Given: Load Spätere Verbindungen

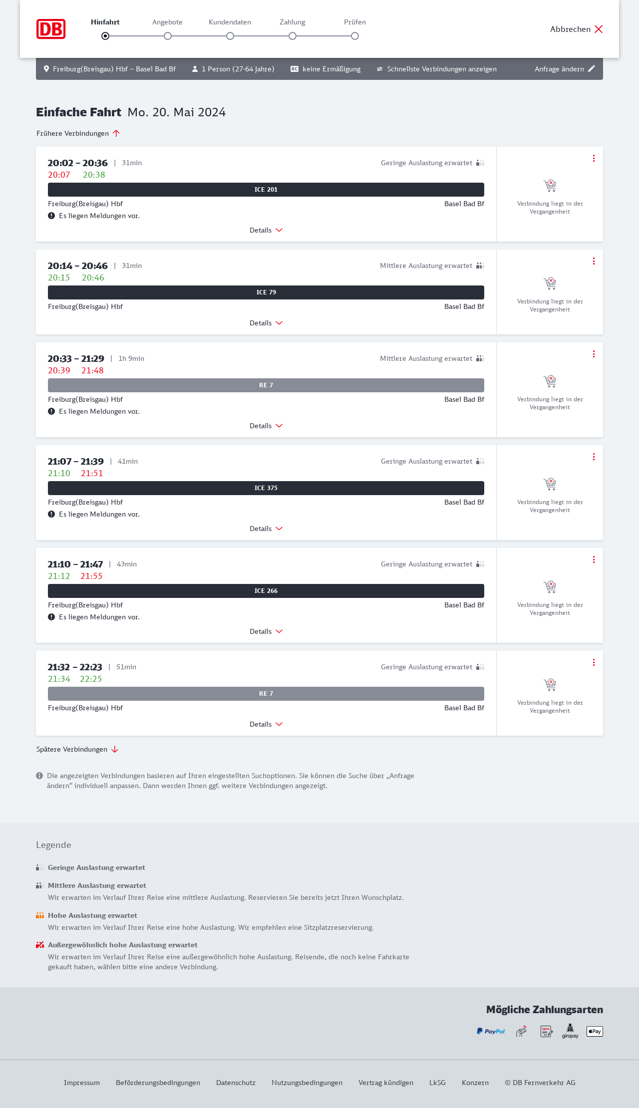Looking at the screenshot, I should pyautogui.click(x=77, y=749).
